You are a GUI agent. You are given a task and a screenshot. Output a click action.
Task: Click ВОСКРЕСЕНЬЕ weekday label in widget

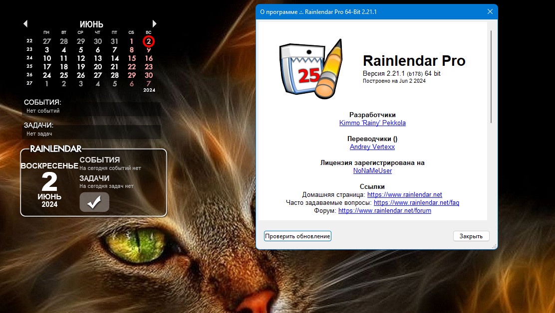tap(49, 165)
